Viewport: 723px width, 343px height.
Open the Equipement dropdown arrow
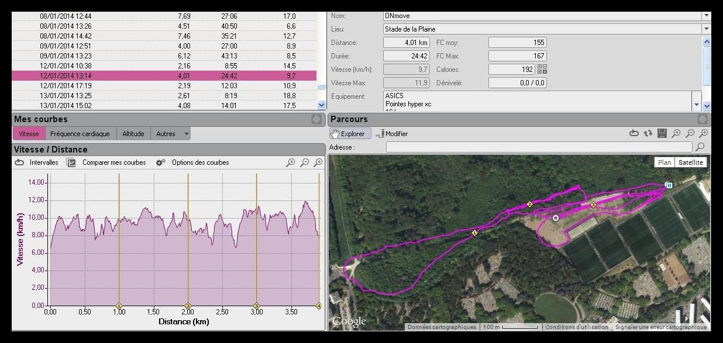696,105
